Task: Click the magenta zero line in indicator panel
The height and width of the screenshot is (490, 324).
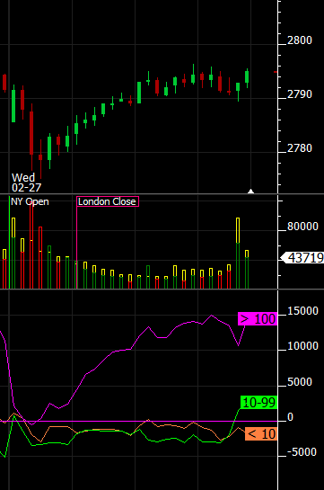Action: coord(139,422)
